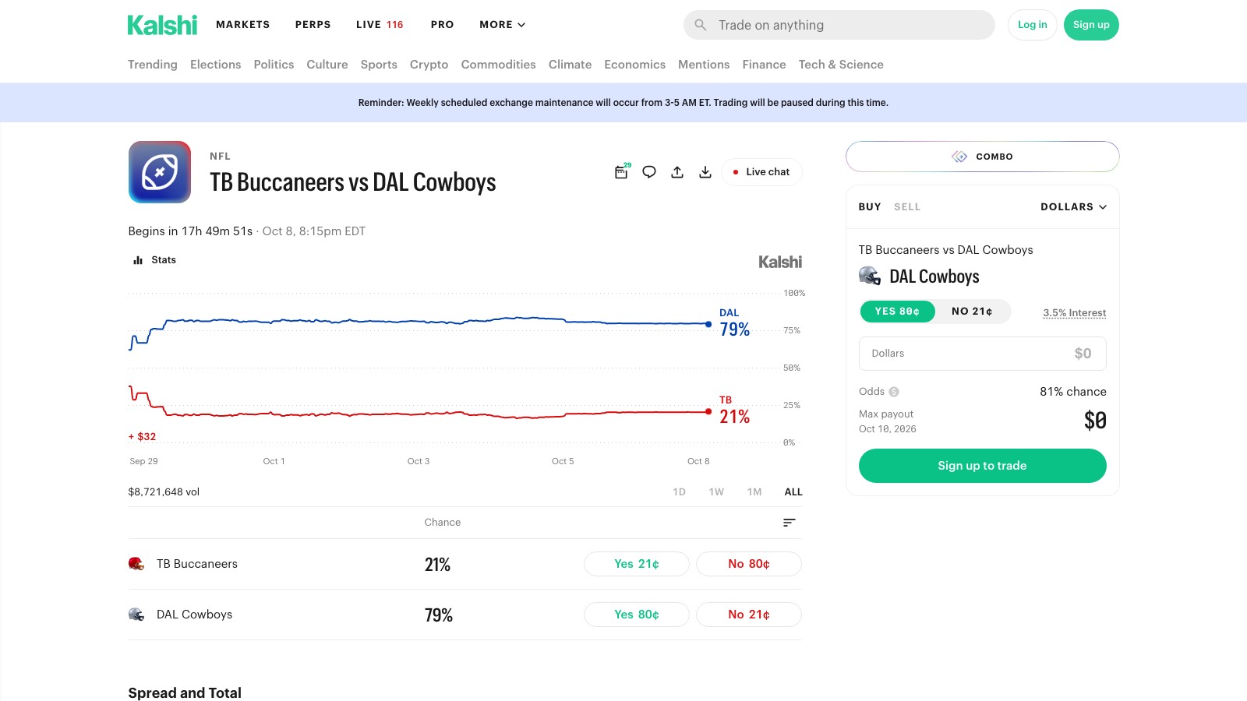Click the search magnifier icon
1247x701 pixels.
701,25
